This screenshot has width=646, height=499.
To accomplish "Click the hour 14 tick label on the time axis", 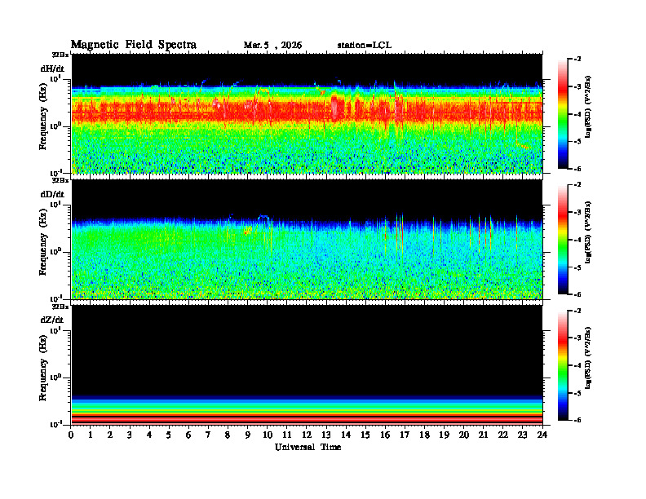I will tap(346, 435).
